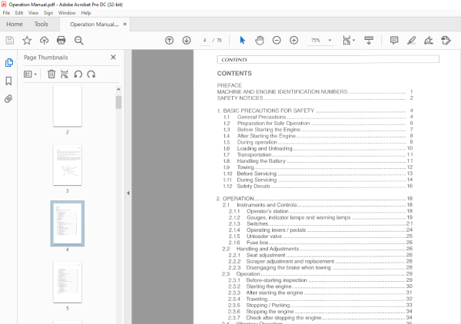Screen dimensions: 461x324
Task: Open the thumbnails options dropdown
Action: (30, 74)
